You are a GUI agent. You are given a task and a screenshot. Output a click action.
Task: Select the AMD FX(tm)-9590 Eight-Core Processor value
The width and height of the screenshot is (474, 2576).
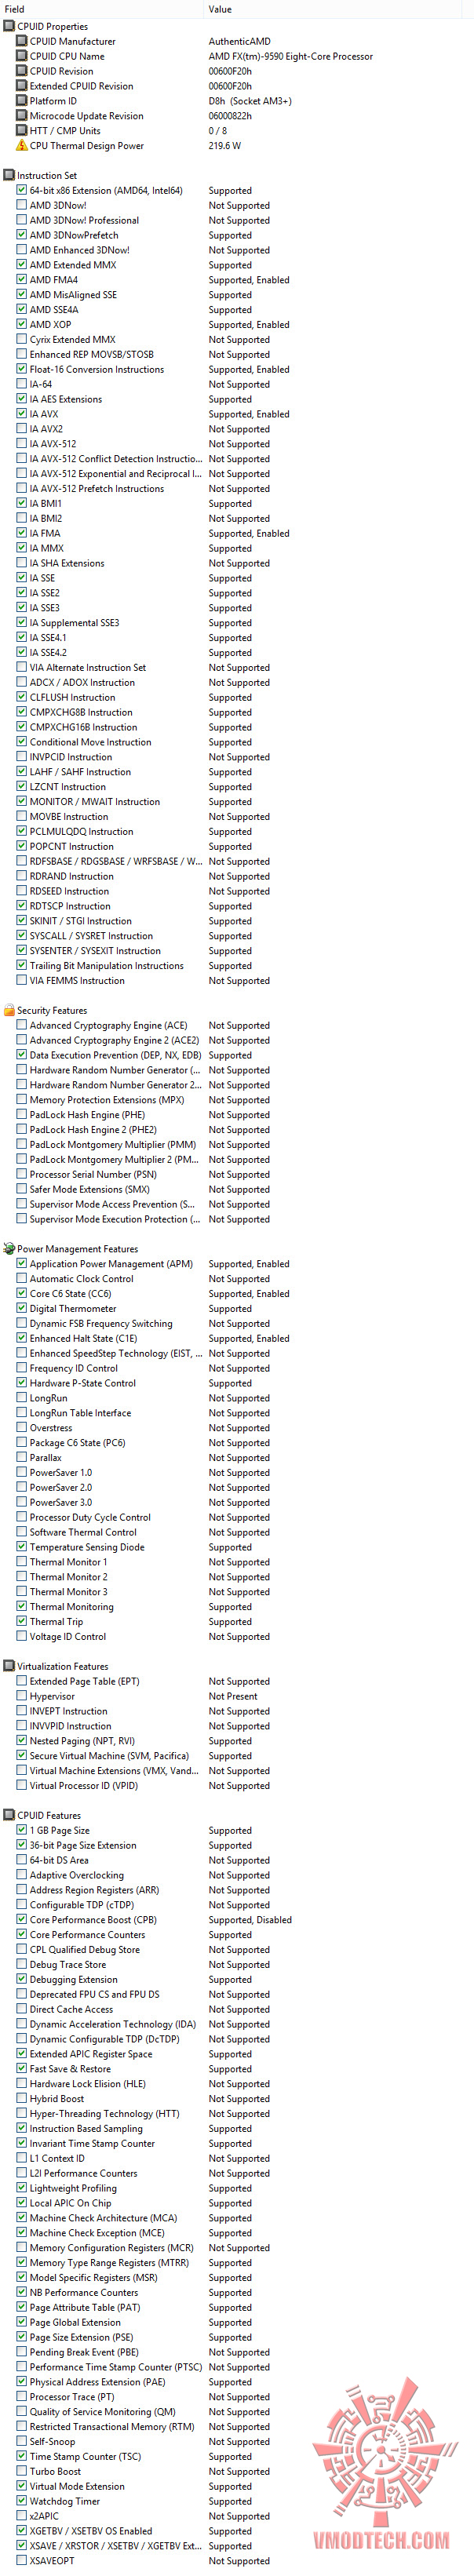[291, 56]
